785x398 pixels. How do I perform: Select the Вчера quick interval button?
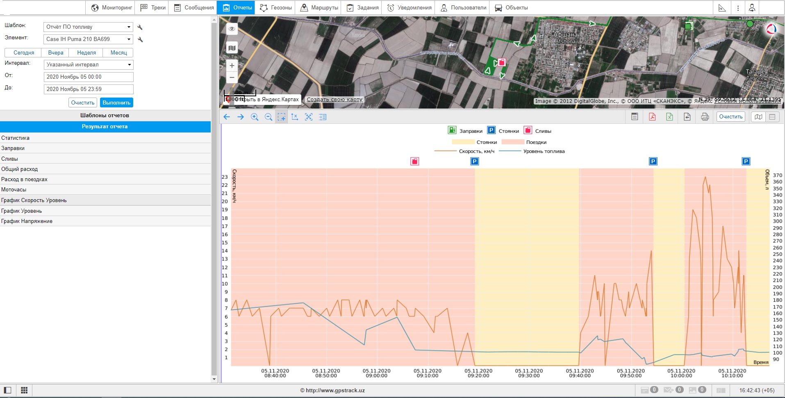click(56, 52)
